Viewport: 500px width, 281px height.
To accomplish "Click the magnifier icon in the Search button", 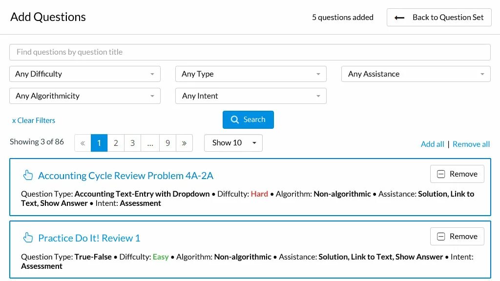I will [235, 120].
